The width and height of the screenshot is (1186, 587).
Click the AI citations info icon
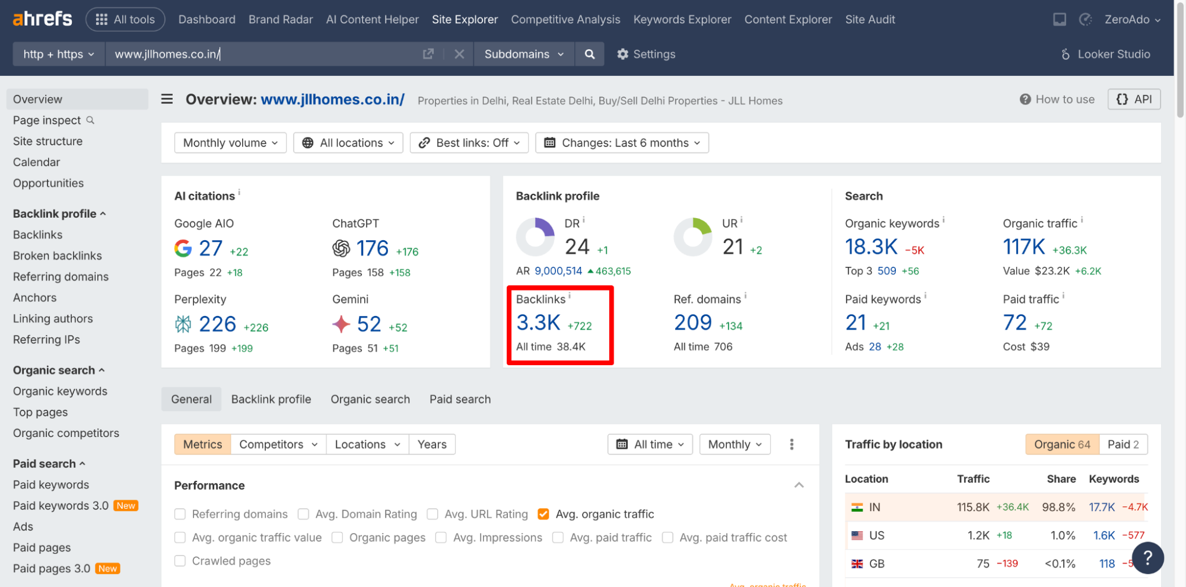239,192
